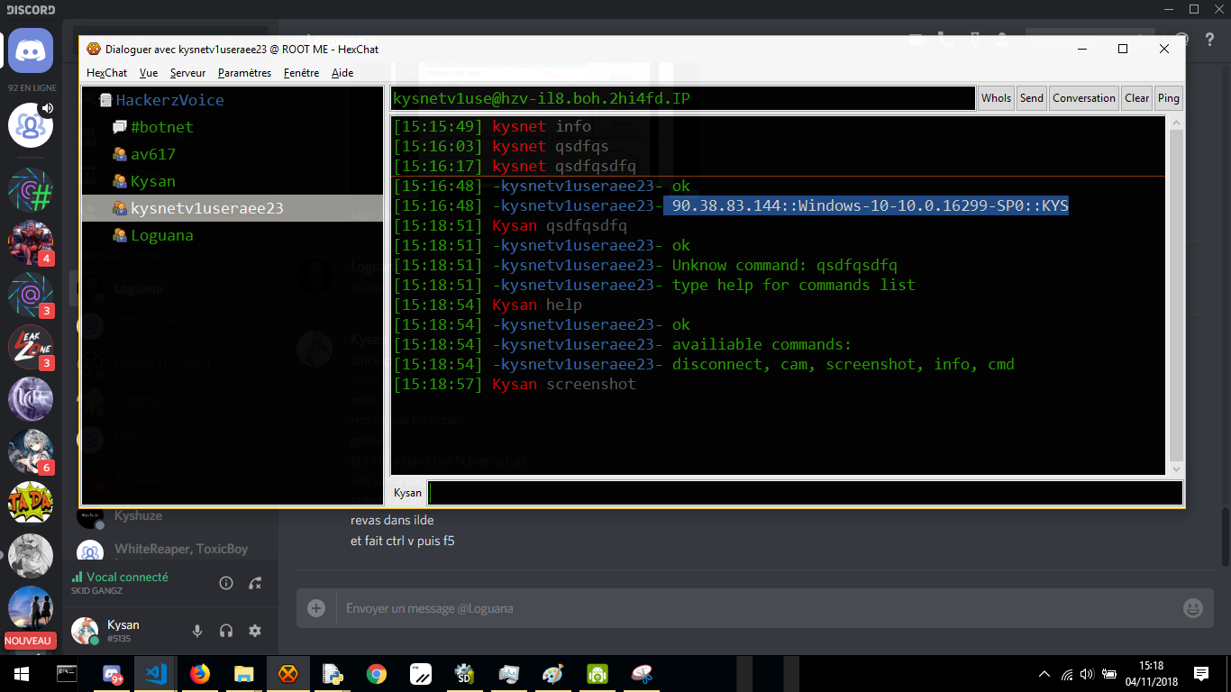Click the Ping button
Screen dimensions: 1231x692
[x=1168, y=98]
